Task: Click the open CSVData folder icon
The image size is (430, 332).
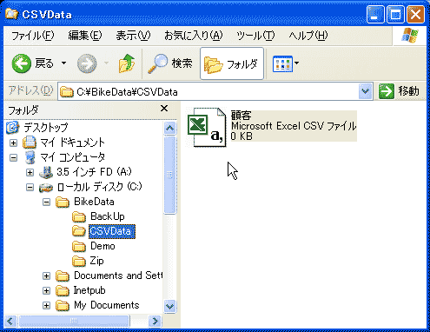Action: point(79,231)
